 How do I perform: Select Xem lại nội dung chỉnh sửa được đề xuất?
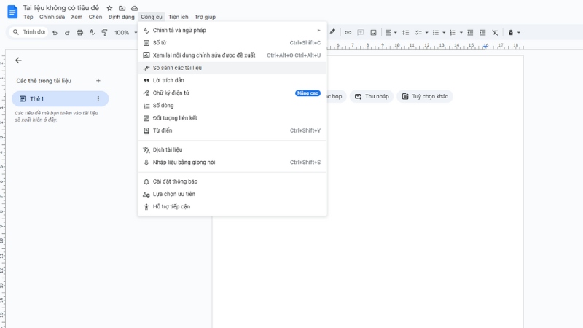232,55
